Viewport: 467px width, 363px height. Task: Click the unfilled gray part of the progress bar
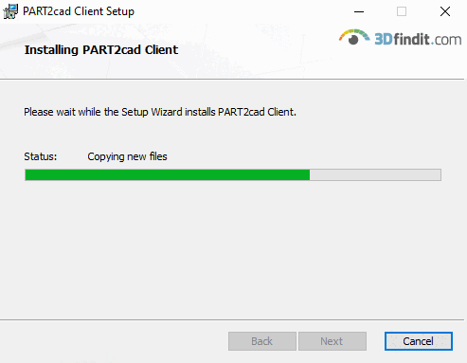[x=375, y=174]
